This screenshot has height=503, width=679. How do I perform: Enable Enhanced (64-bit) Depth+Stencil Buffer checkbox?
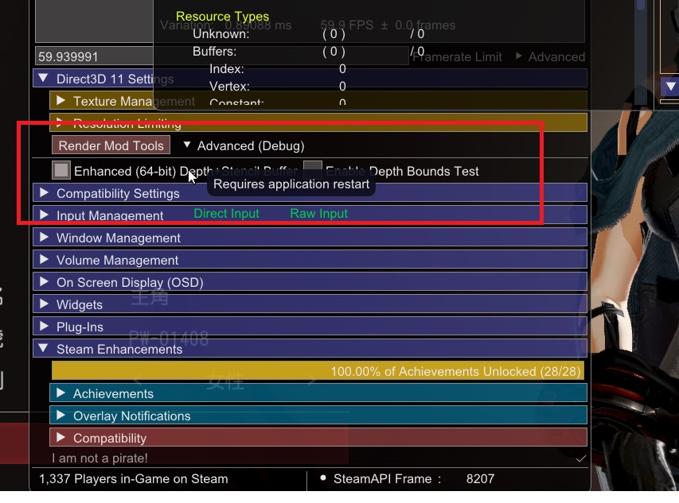(61, 170)
